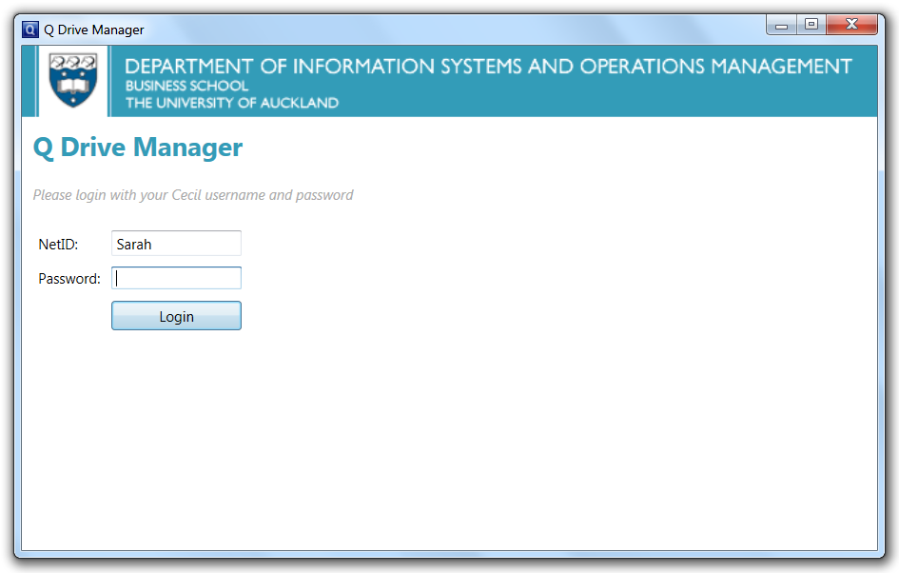The width and height of the screenshot is (899, 573).
Task: Focus the NetID input field
Action: (176, 244)
